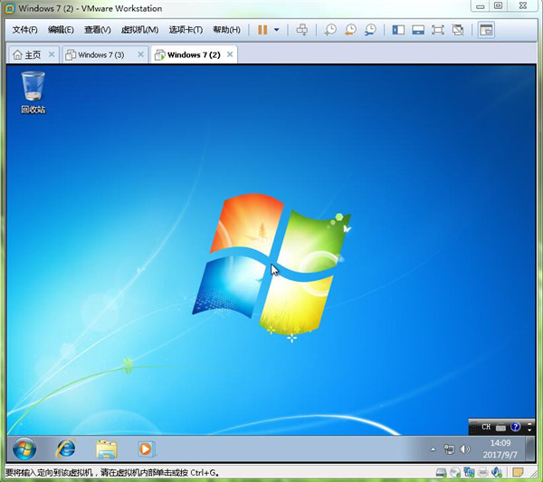Image resolution: width=543 pixels, height=482 pixels.
Task: Click the printer device status icon
Action: pos(483,472)
